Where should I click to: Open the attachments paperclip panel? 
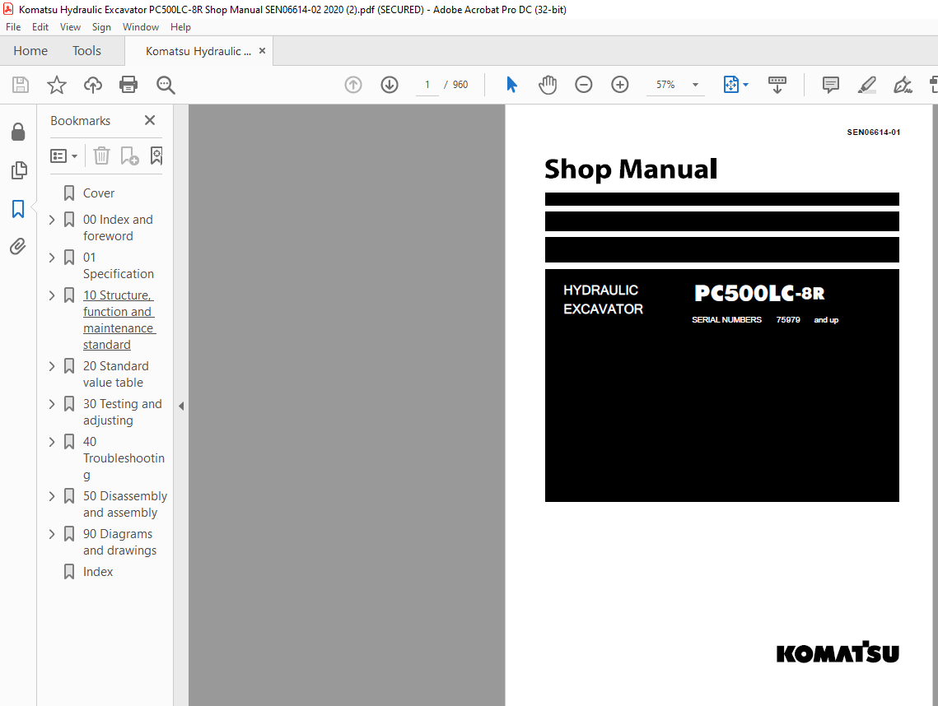[18, 246]
